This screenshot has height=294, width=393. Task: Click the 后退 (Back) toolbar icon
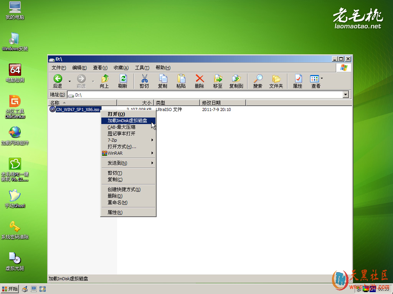58,79
